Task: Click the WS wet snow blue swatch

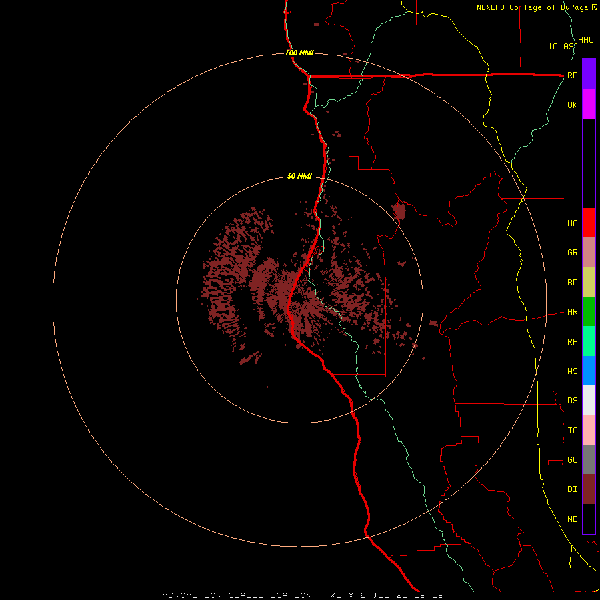Action: coord(589,371)
